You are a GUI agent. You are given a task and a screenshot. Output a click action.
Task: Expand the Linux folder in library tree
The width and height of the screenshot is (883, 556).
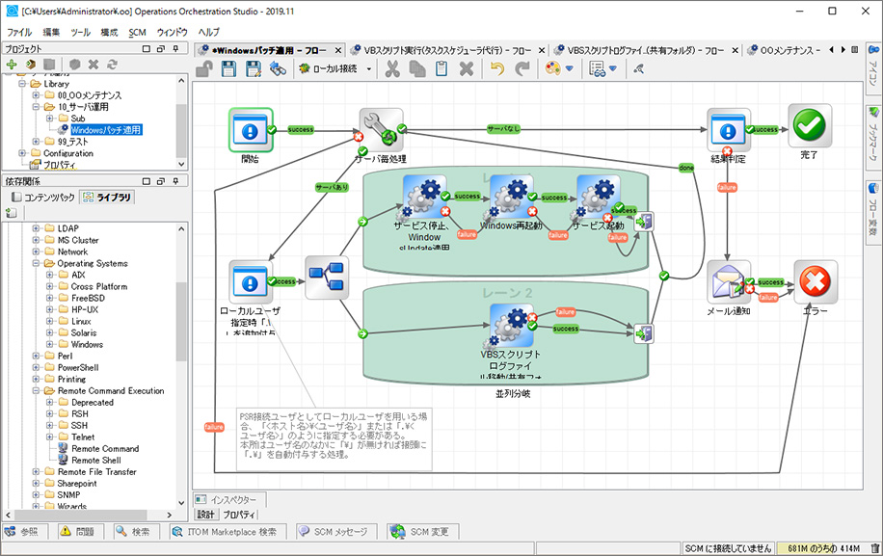50,321
